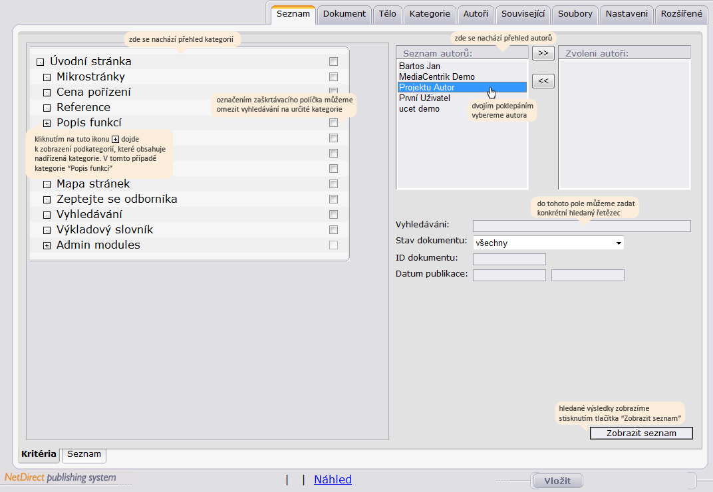Check the Mikrostránky checkbox
The image size is (713, 492).
tap(333, 77)
